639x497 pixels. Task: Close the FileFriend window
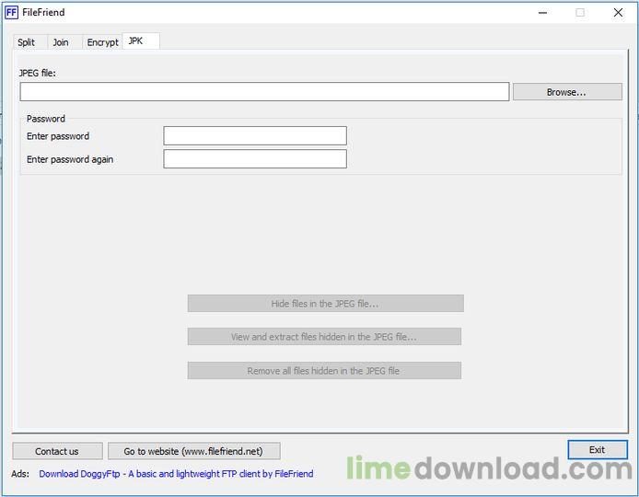pyautogui.click(x=618, y=13)
